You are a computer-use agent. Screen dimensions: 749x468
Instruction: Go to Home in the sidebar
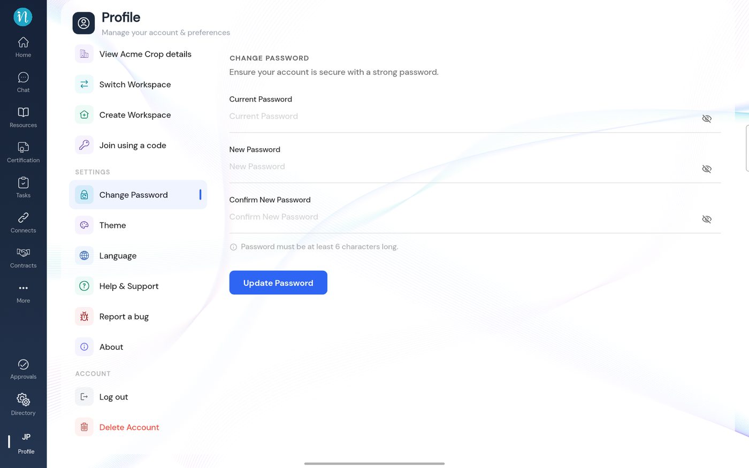(23, 47)
